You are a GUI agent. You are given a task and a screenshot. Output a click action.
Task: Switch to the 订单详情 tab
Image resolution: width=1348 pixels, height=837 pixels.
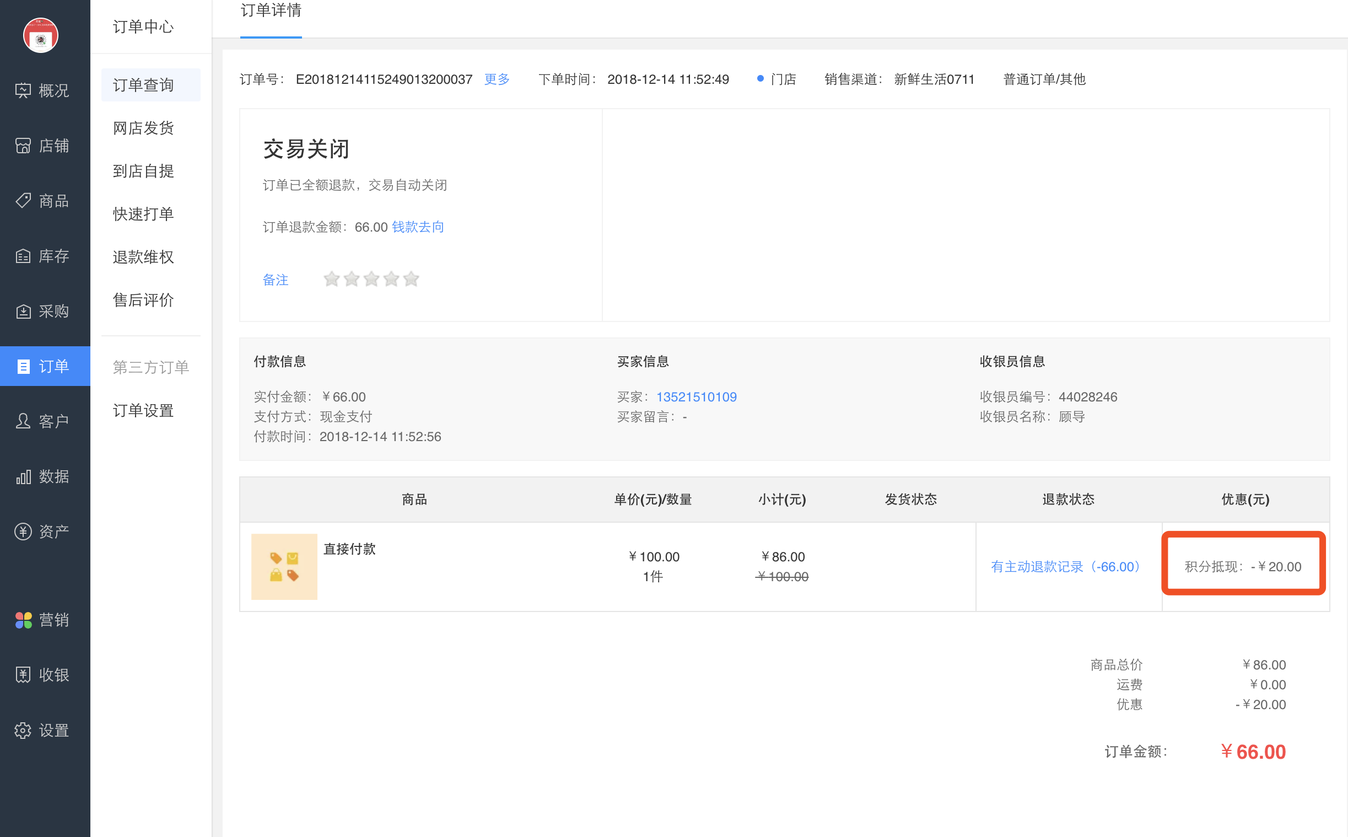(x=271, y=12)
